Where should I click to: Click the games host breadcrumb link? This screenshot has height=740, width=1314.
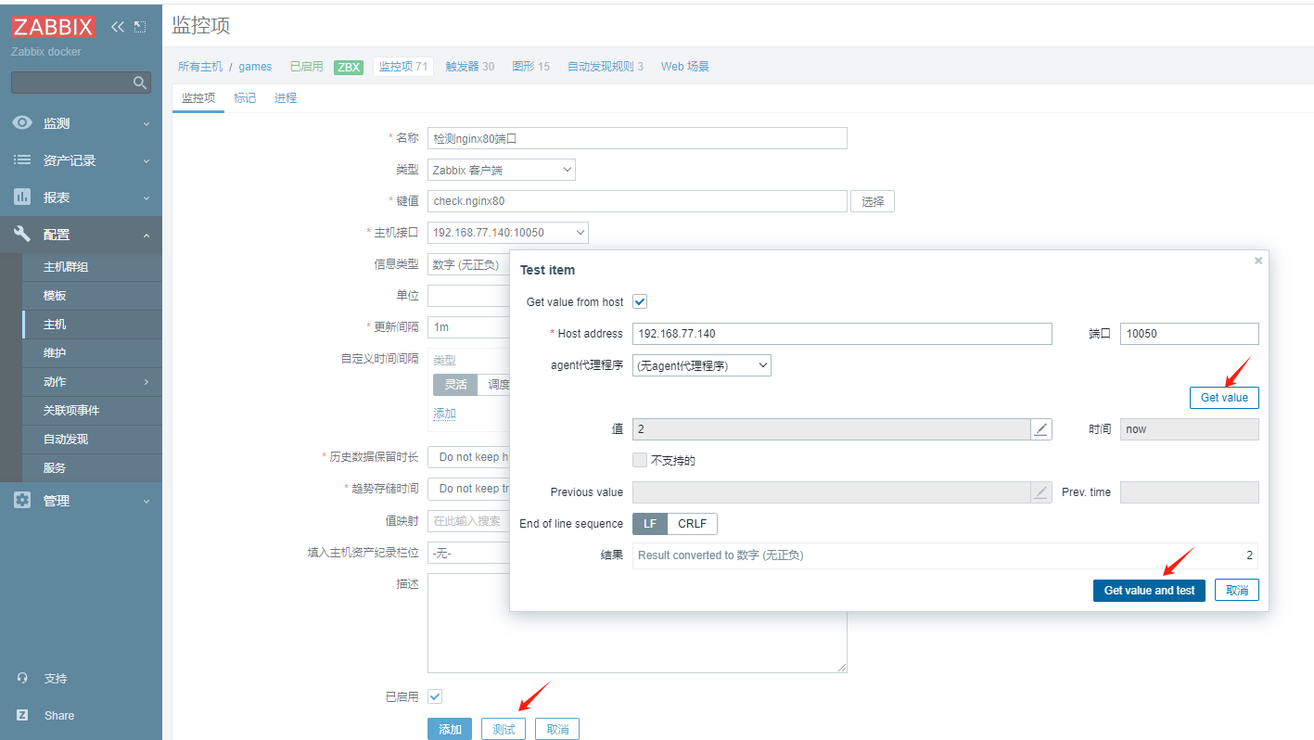(x=255, y=67)
